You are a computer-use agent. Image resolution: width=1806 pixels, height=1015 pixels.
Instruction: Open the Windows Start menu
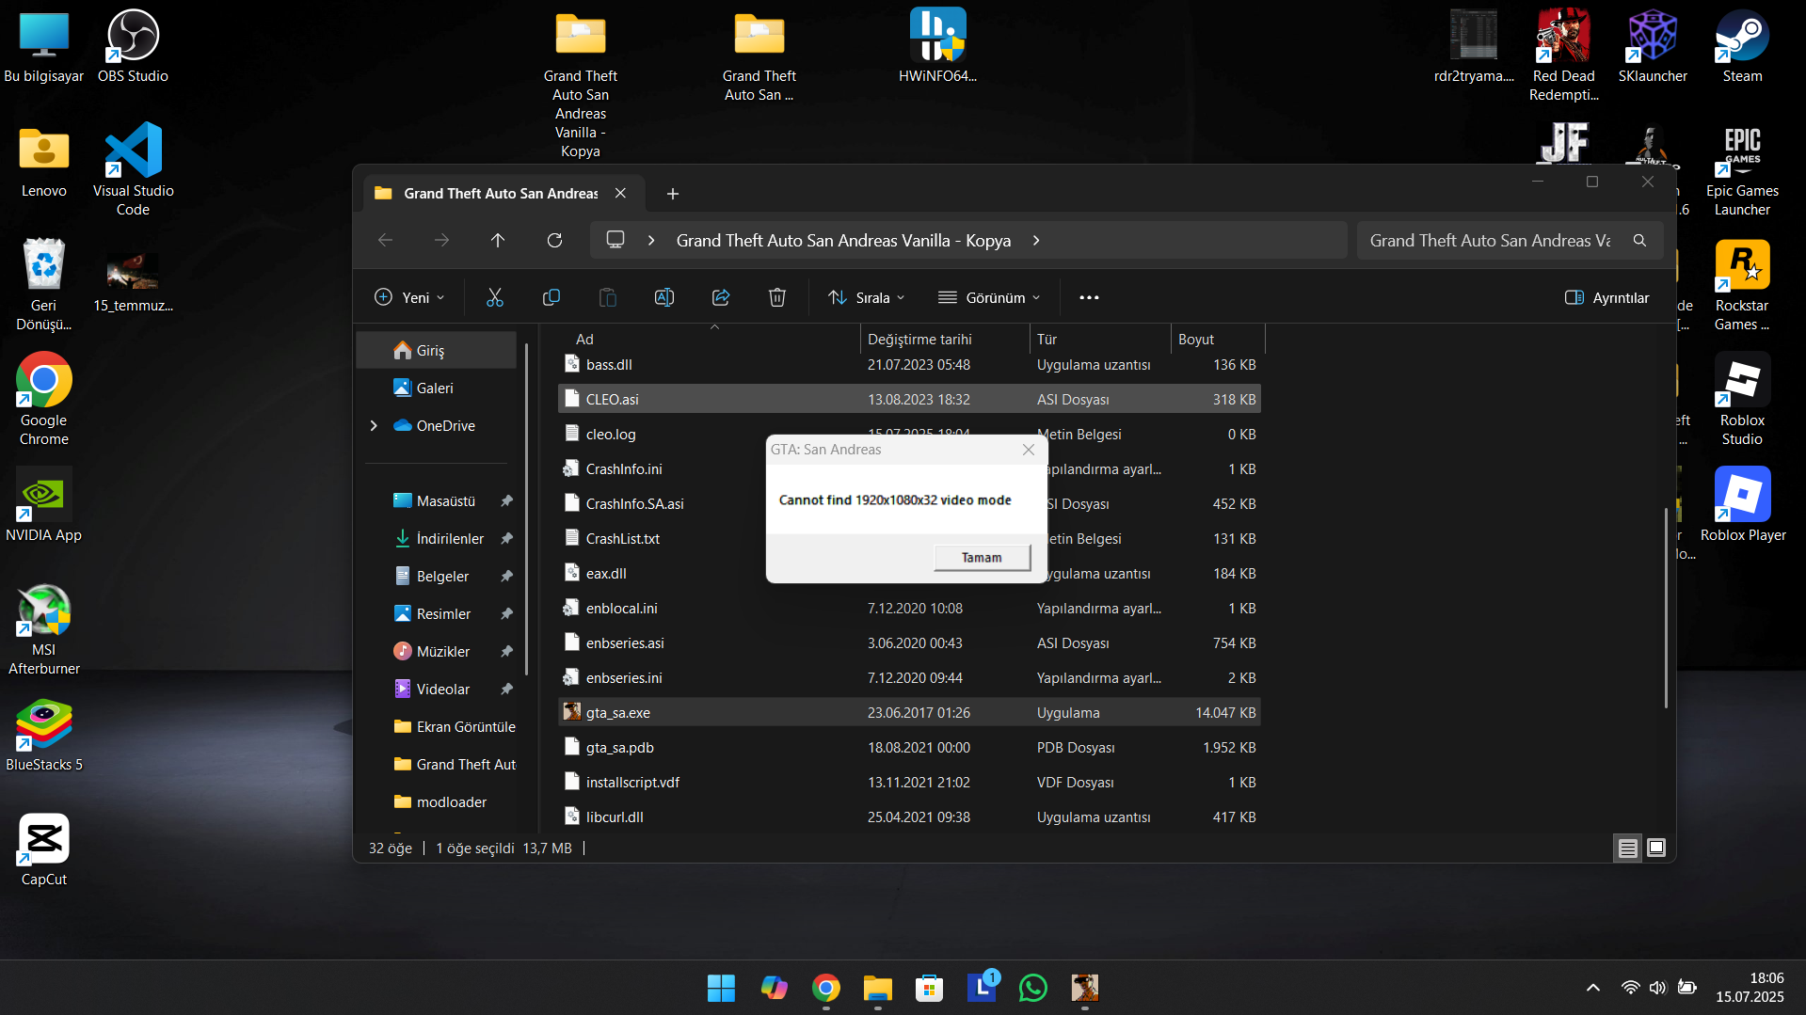pos(722,988)
